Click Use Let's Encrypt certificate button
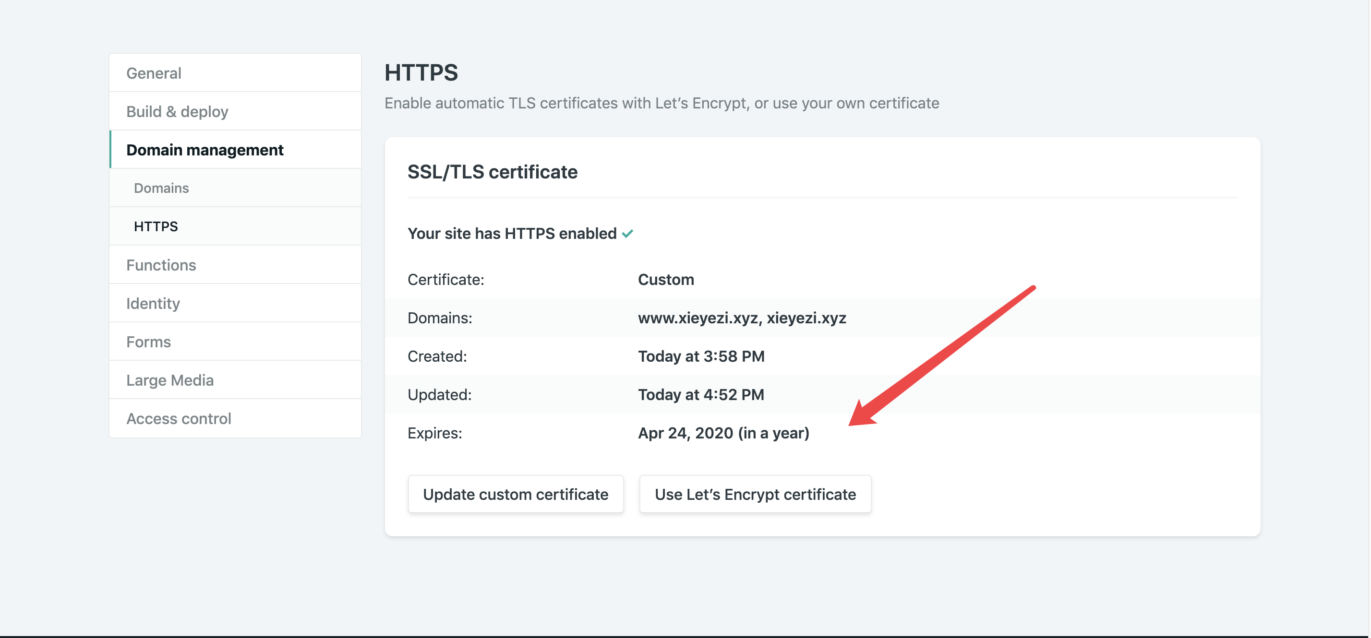The width and height of the screenshot is (1371, 638). pos(755,495)
